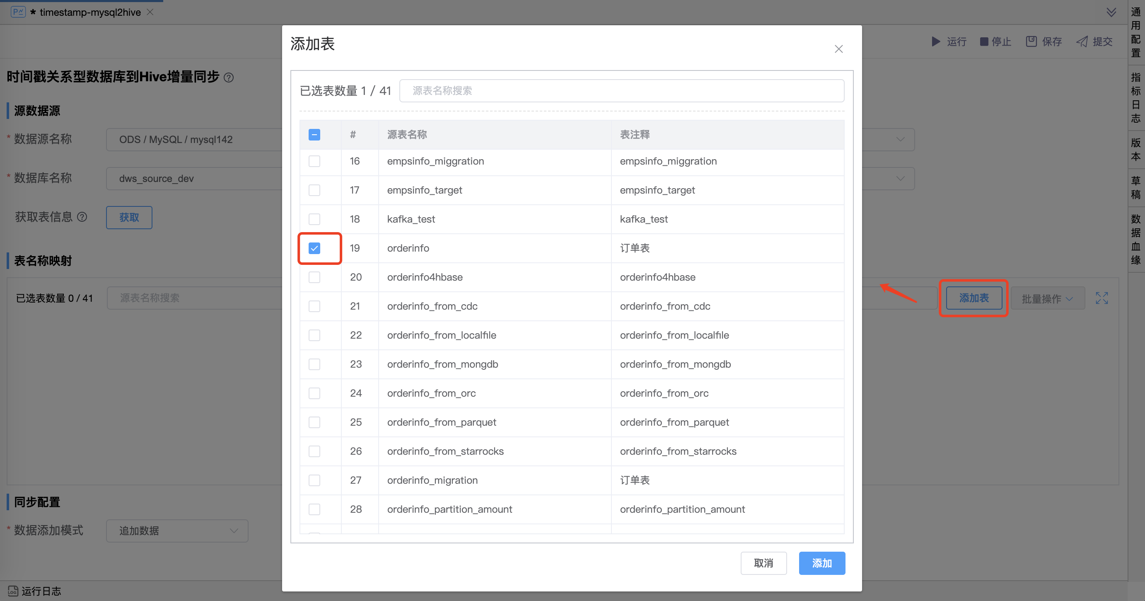Click the Submit (提交) paper plane icon
Viewport: 1145px width, 601px height.
[1082, 41]
